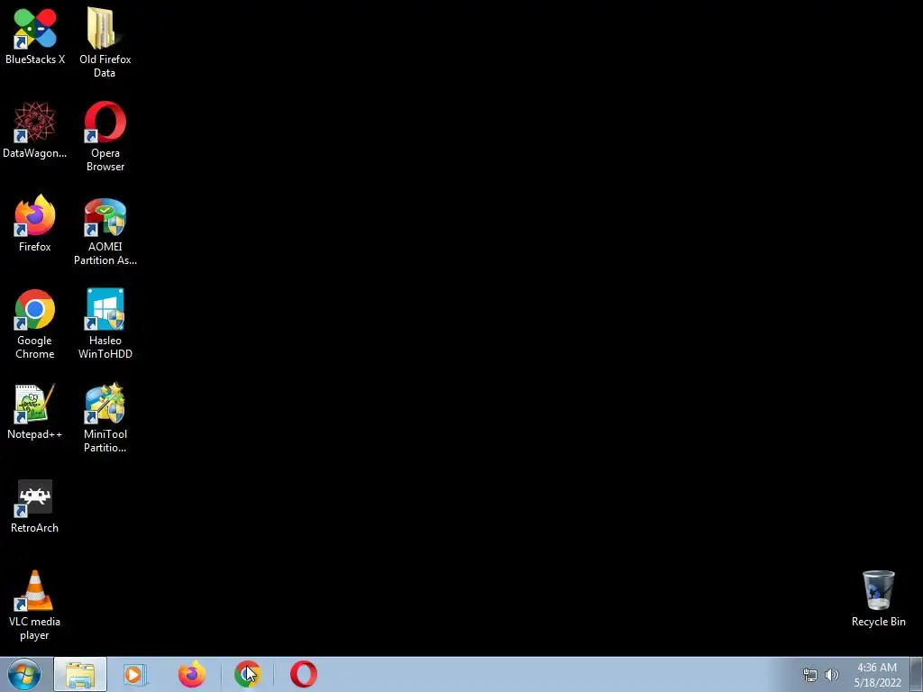Select the Firefox desktop shortcut
923x692 pixels.
coord(35,223)
